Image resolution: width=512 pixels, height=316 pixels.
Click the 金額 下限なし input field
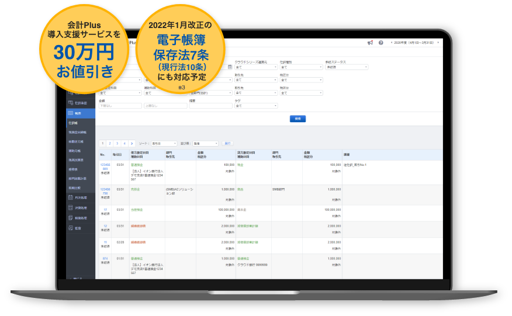click(120, 106)
